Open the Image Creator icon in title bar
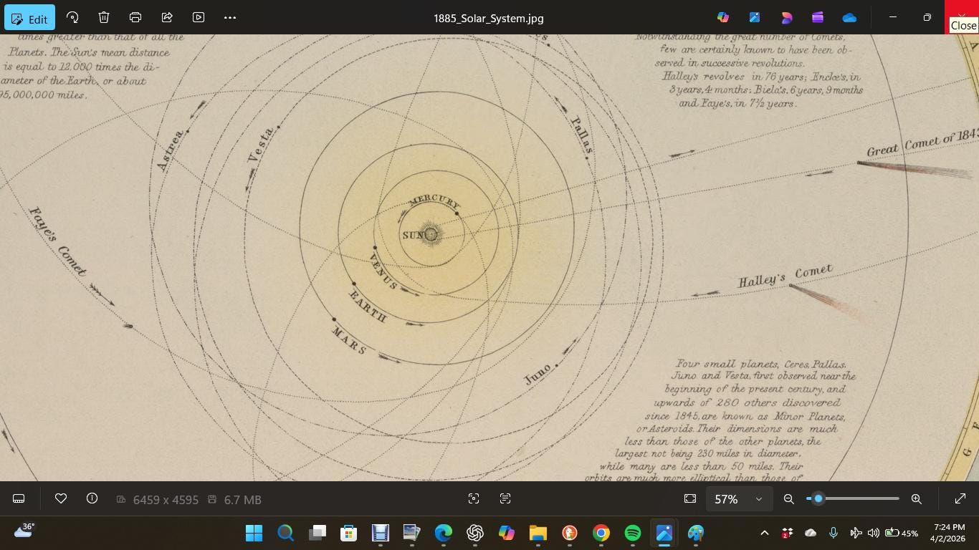 tap(755, 17)
